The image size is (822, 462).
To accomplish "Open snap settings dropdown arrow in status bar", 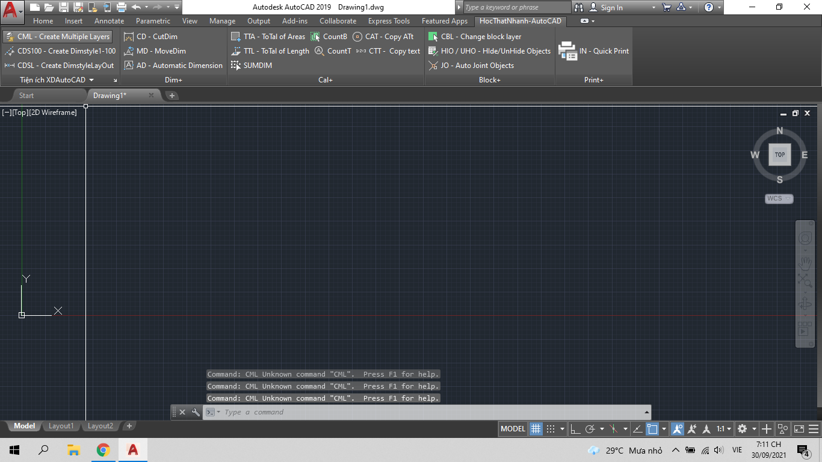I will pyautogui.click(x=562, y=429).
